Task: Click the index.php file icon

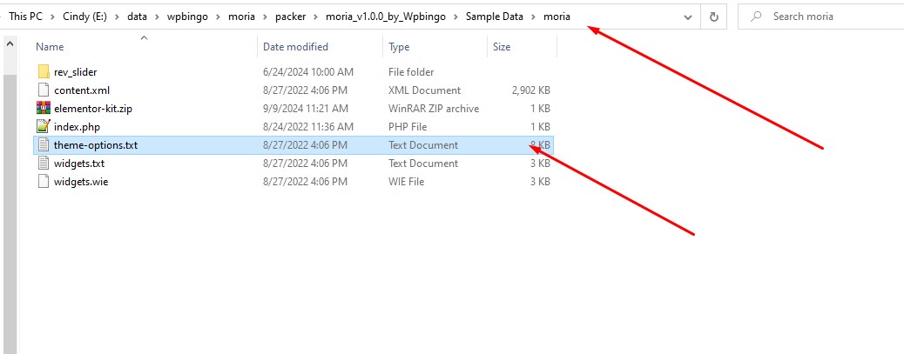Action: click(44, 127)
